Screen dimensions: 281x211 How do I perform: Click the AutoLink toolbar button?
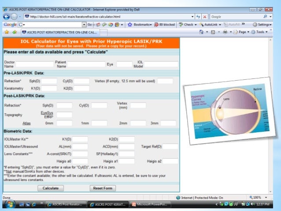[x=209, y=25]
